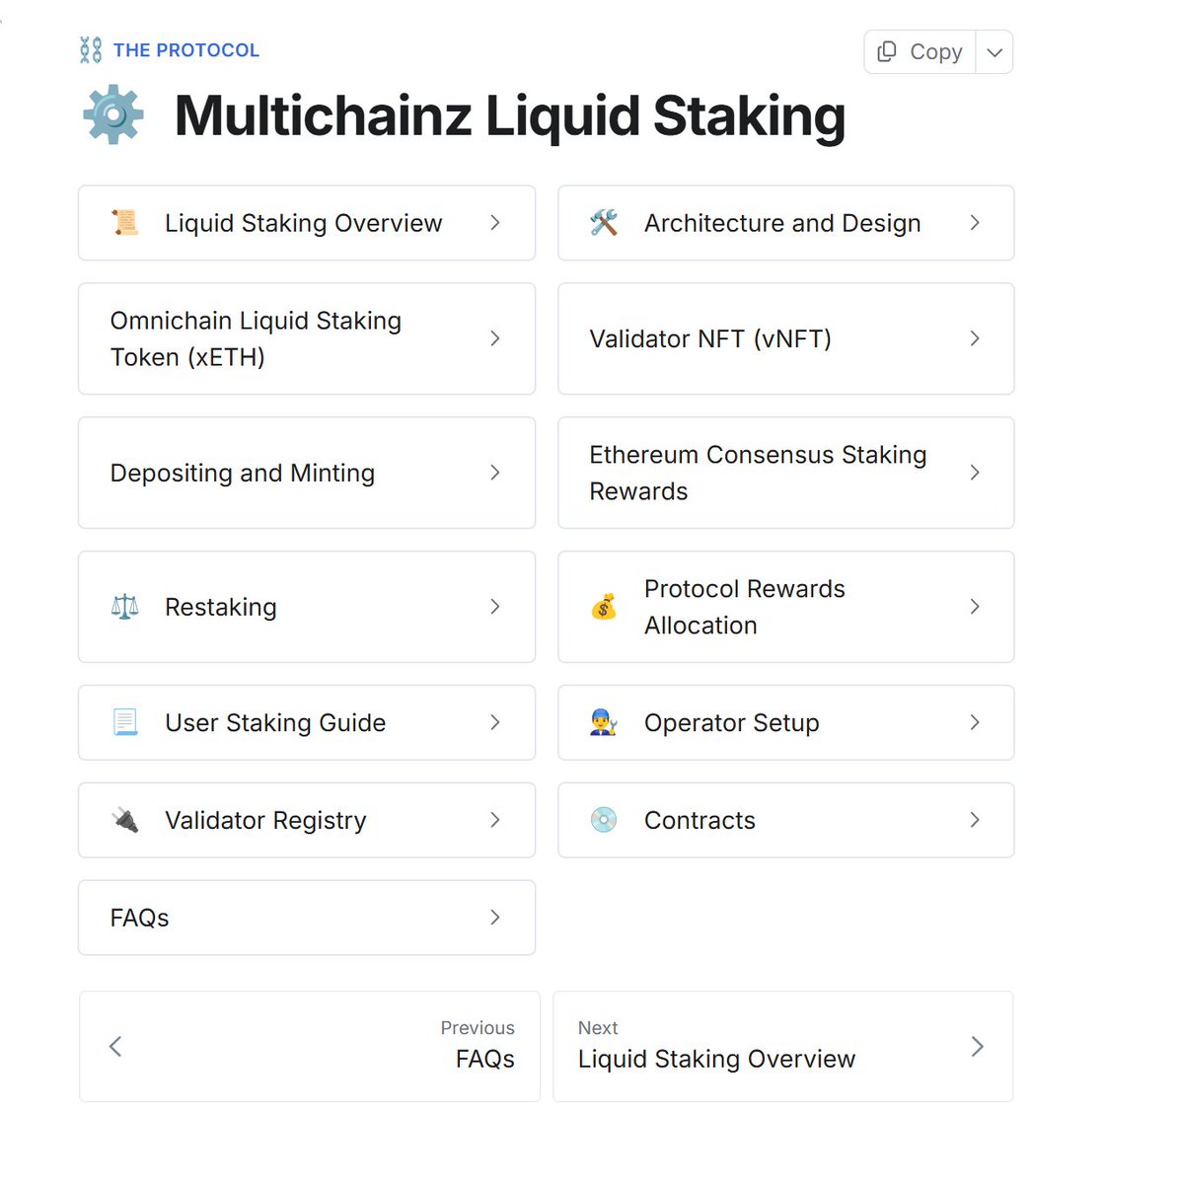Click the chain icon next to THE PROTOCOL

(x=91, y=50)
